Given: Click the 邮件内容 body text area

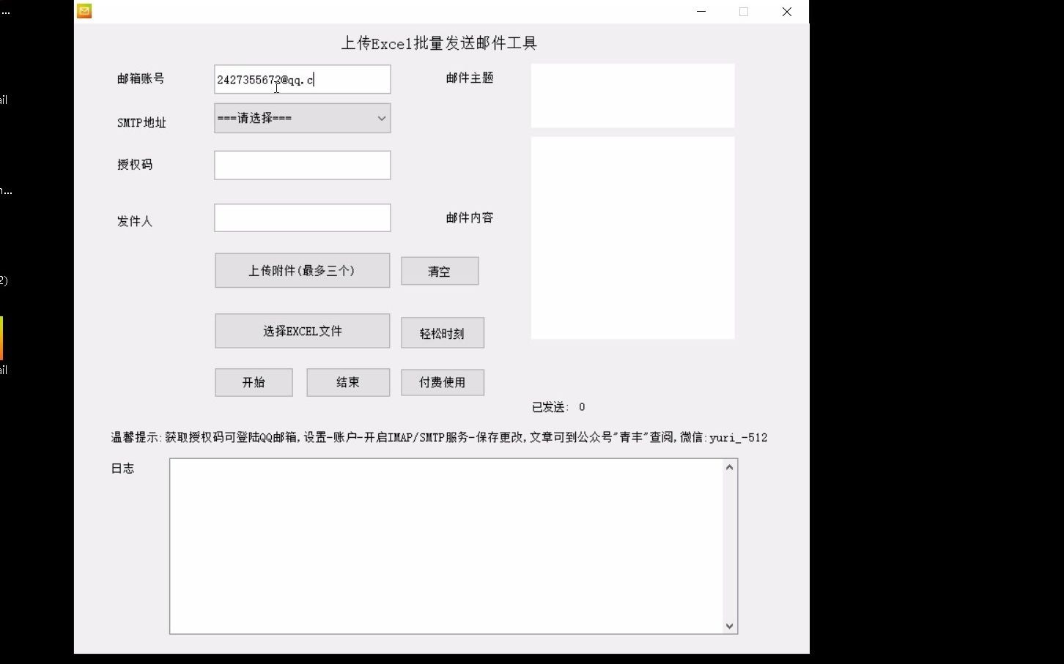Looking at the screenshot, I should point(632,238).
